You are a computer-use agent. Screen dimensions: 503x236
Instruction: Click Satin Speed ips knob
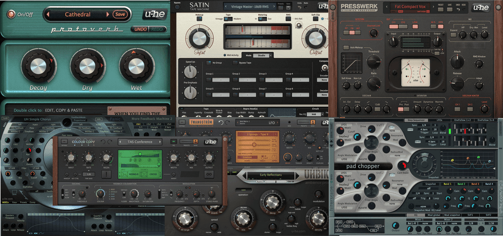tap(189, 71)
